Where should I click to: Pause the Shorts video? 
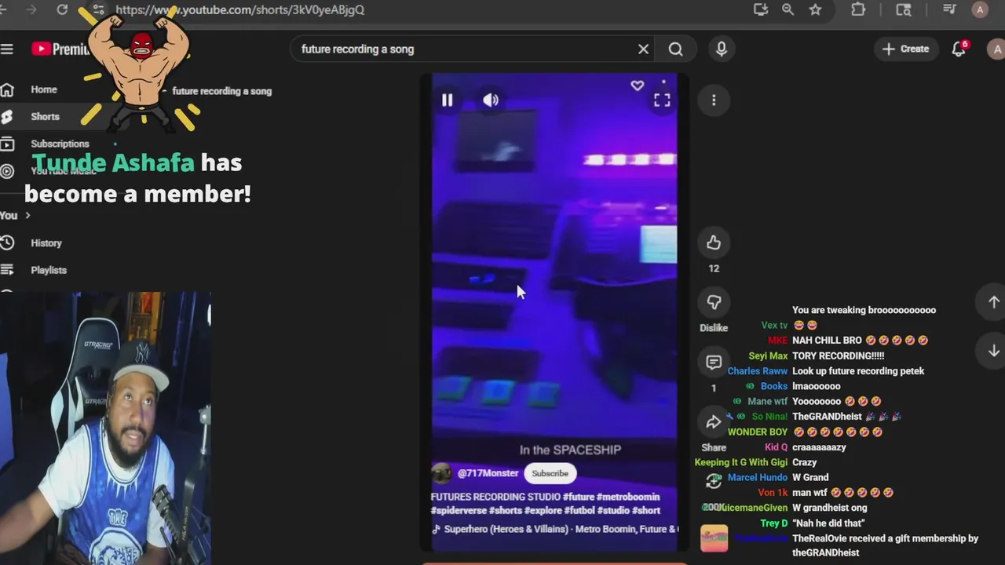click(x=447, y=100)
